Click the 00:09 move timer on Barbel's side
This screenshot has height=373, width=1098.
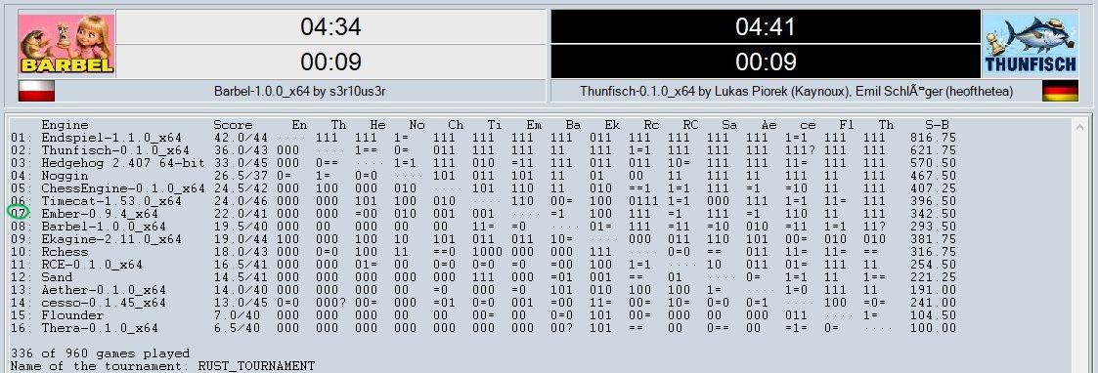coord(330,62)
